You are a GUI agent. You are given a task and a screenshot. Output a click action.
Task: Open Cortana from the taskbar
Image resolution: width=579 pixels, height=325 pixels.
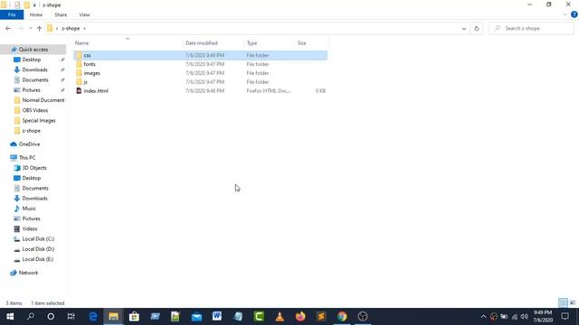[51, 317]
